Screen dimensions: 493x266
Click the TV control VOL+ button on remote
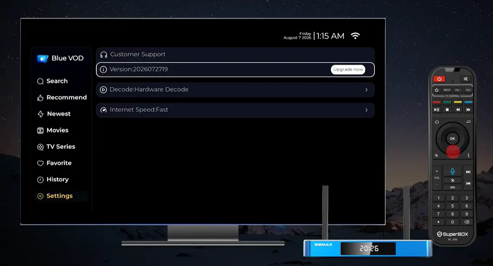(x=468, y=90)
